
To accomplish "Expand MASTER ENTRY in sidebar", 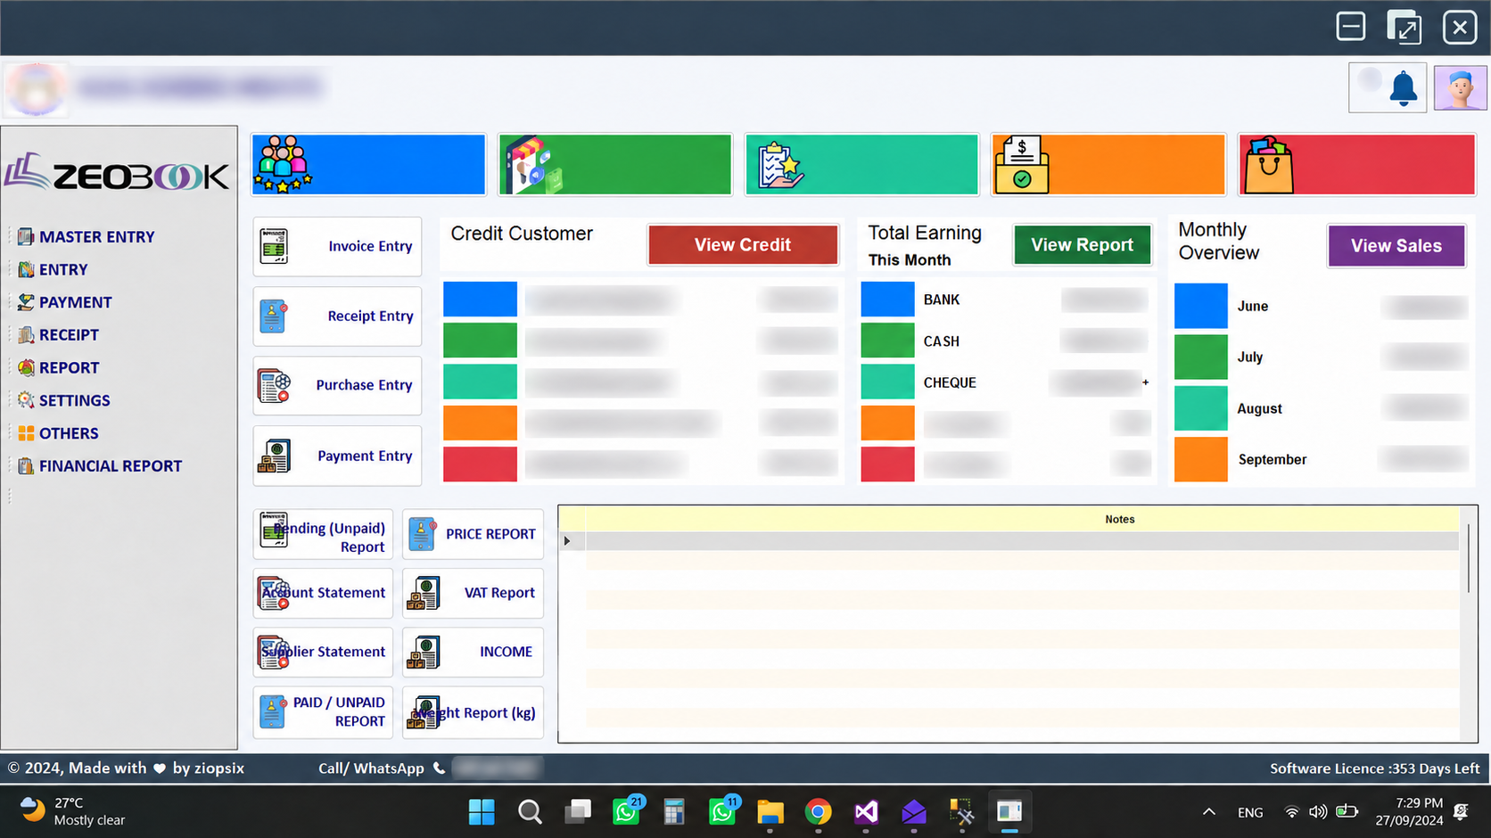I will point(96,237).
